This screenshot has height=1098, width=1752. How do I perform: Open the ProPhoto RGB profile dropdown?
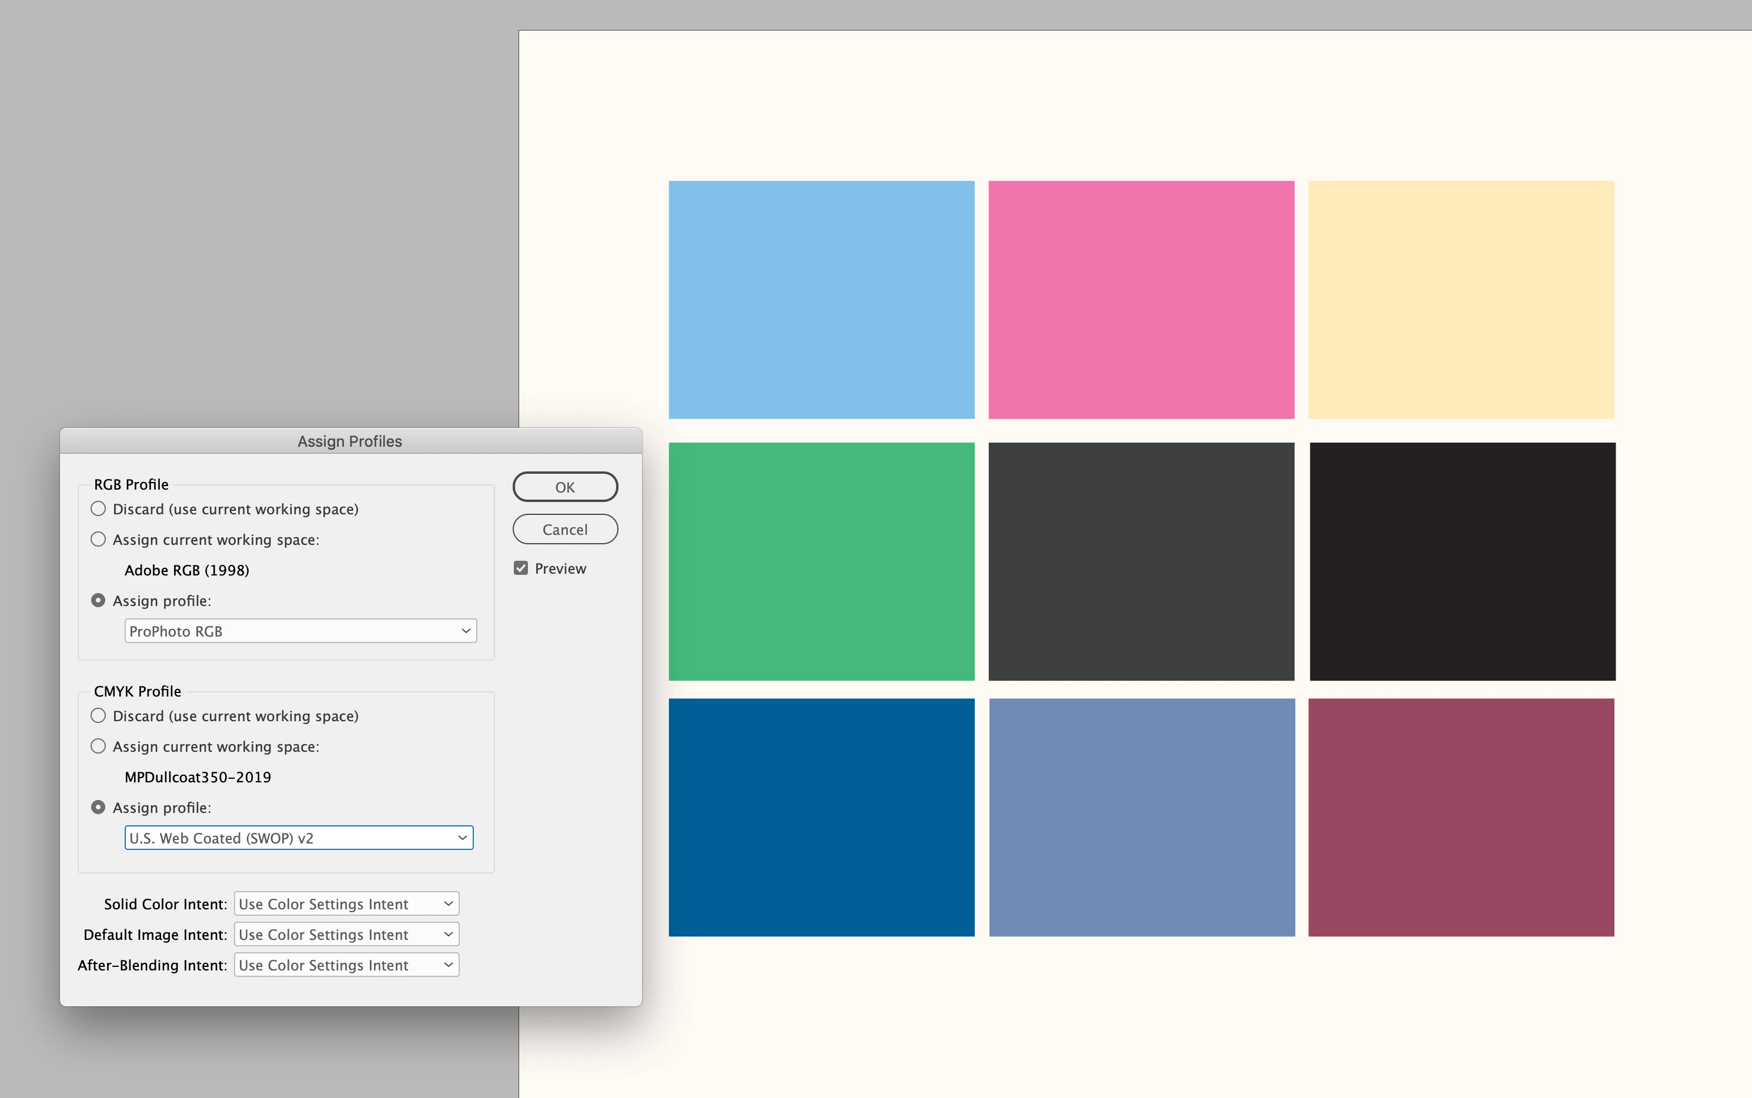click(300, 631)
